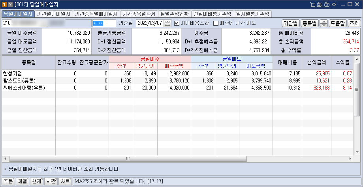This screenshot has width=363, height=187.
Task: Select the 월별손익현황 tab
Action: click(x=174, y=14)
